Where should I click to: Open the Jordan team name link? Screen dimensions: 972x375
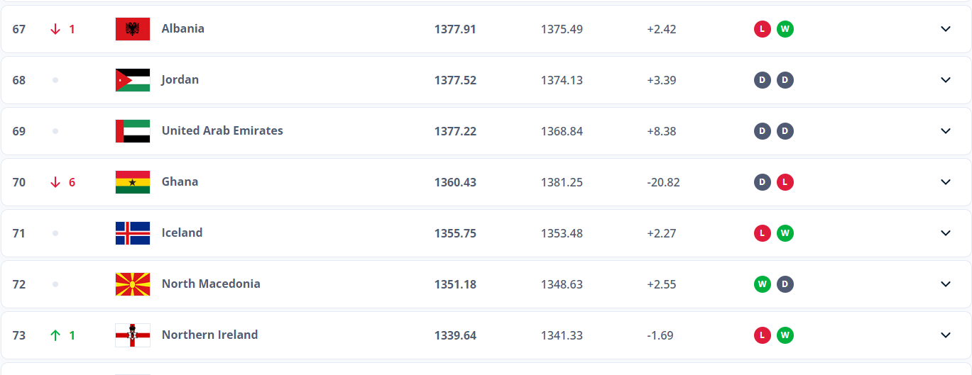180,79
